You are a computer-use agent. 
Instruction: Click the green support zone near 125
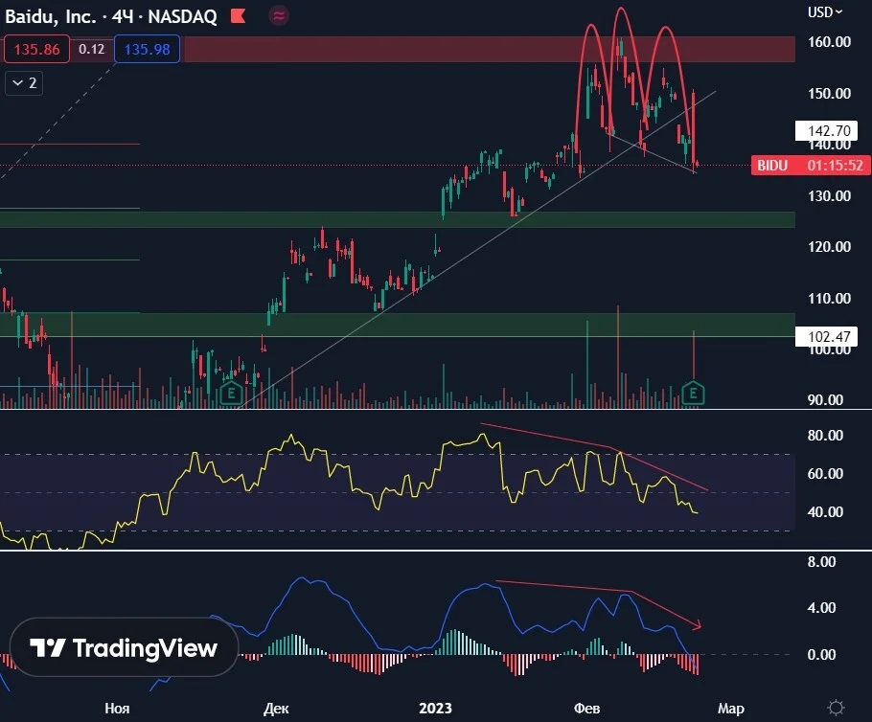[x=398, y=219]
